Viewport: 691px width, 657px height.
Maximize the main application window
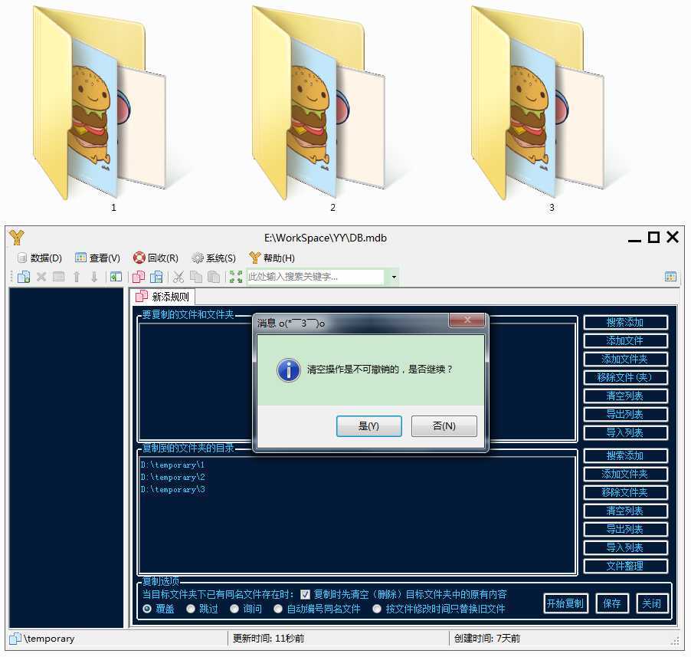653,237
